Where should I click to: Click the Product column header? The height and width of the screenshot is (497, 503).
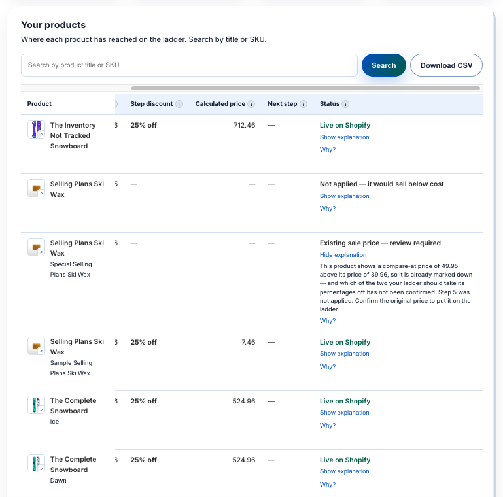click(39, 104)
